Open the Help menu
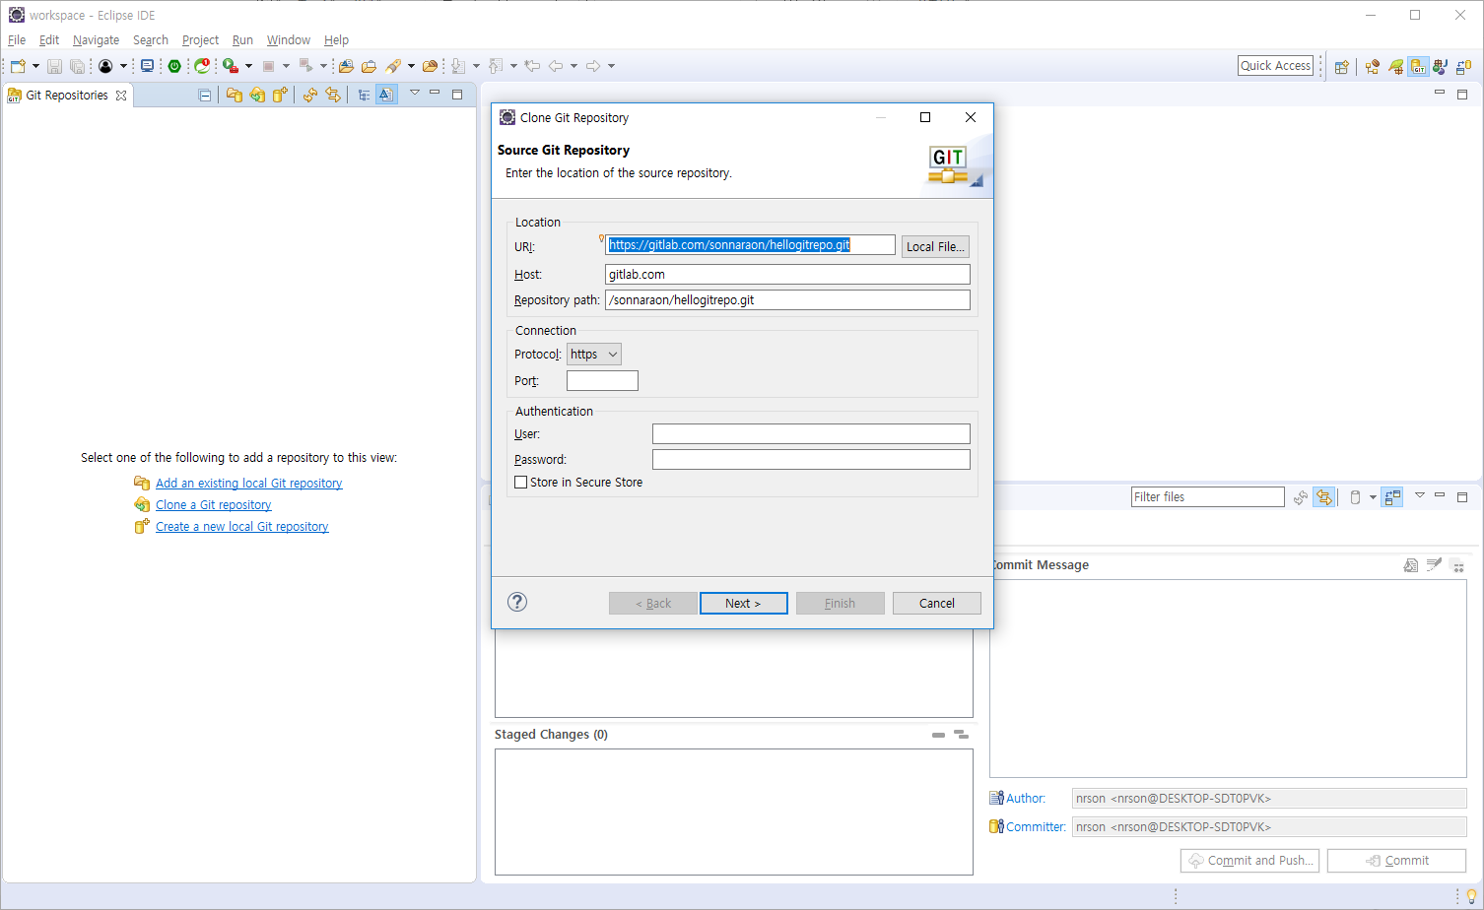The height and width of the screenshot is (910, 1484). point(336,40)
